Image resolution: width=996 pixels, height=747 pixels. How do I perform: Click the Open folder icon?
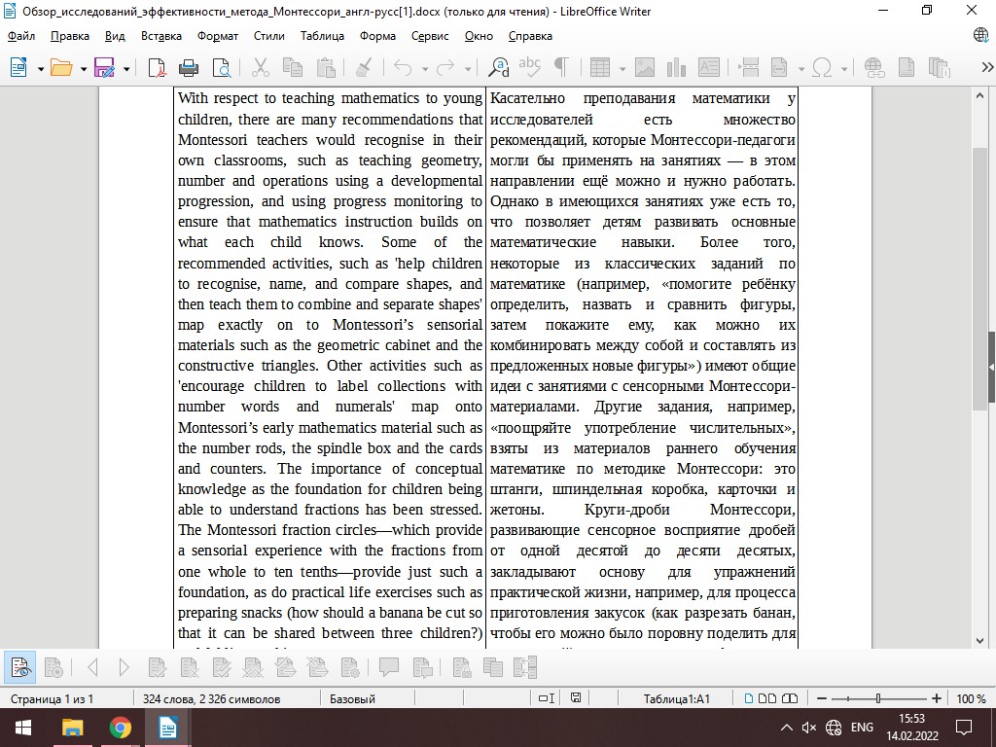pos(61,67)
